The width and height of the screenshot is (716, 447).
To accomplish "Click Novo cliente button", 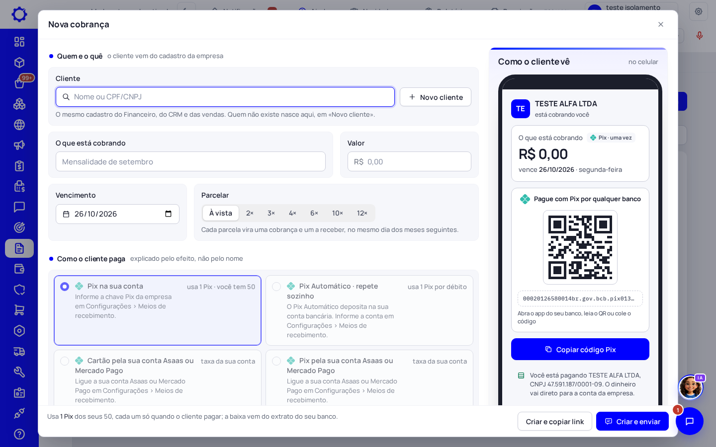I will tap(436, 97).
